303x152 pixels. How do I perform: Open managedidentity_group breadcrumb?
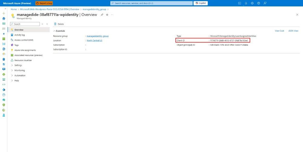[x=94, y=9]
